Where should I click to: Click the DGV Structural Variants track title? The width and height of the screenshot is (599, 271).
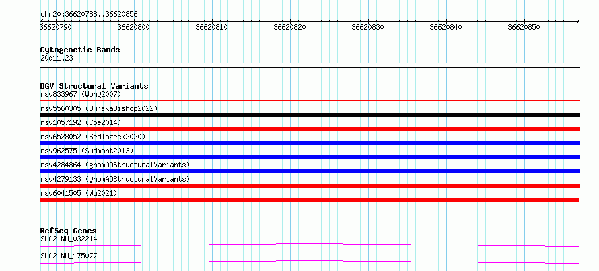[x=94, y=86]
